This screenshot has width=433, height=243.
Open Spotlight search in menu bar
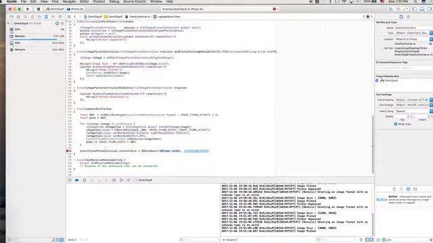click(x=415, y=1)
